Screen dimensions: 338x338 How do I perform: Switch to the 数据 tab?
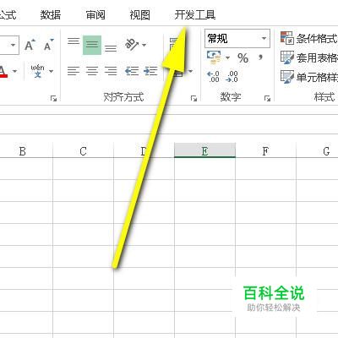point(51,14)
